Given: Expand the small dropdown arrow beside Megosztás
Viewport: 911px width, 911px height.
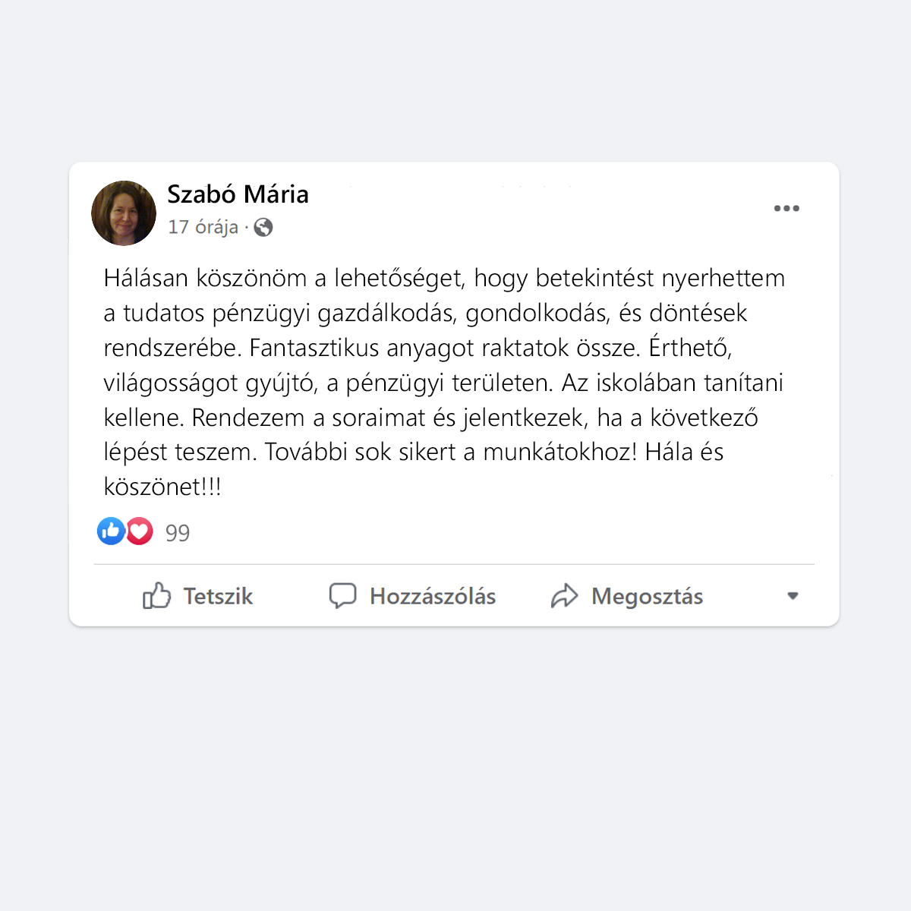Looking at the screenshot, I should click(793, 596).
